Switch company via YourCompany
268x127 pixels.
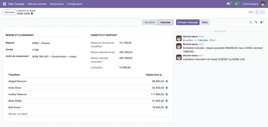pyautogui.click(x=250, y=4)
